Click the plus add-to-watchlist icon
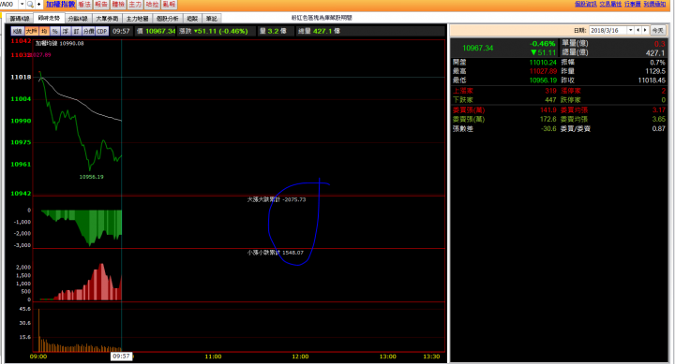Viewport: 675px width, 364px height. [x=38, y=5]
